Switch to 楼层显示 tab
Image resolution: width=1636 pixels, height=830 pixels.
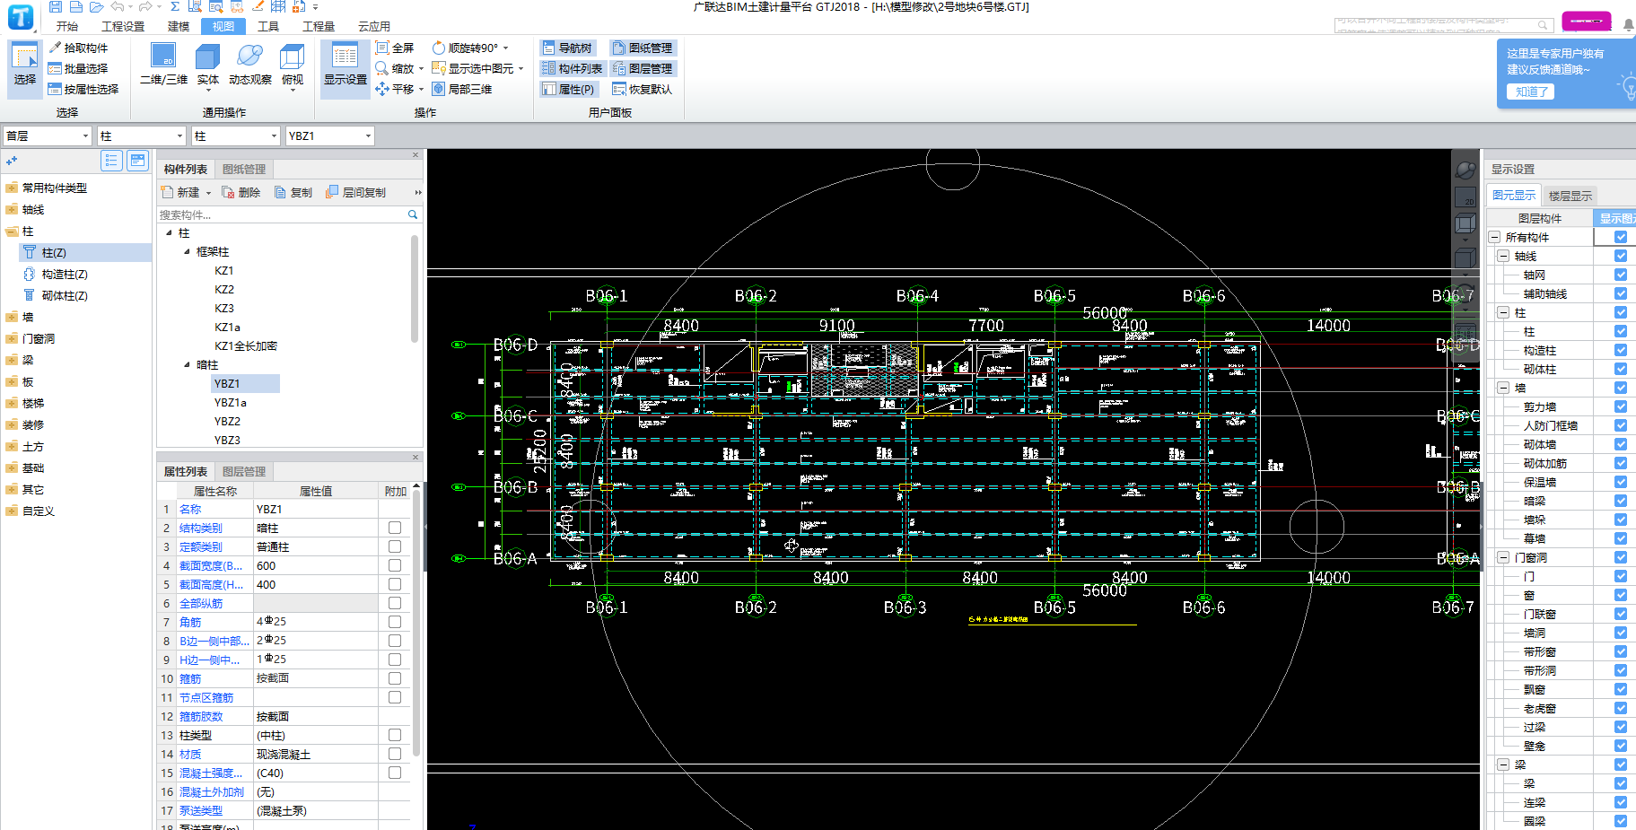coord(1570,196)
